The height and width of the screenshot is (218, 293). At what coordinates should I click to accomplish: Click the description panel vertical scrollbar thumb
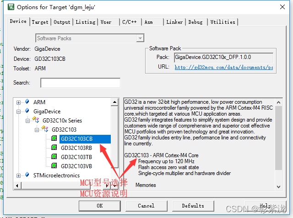coord(279,138)
